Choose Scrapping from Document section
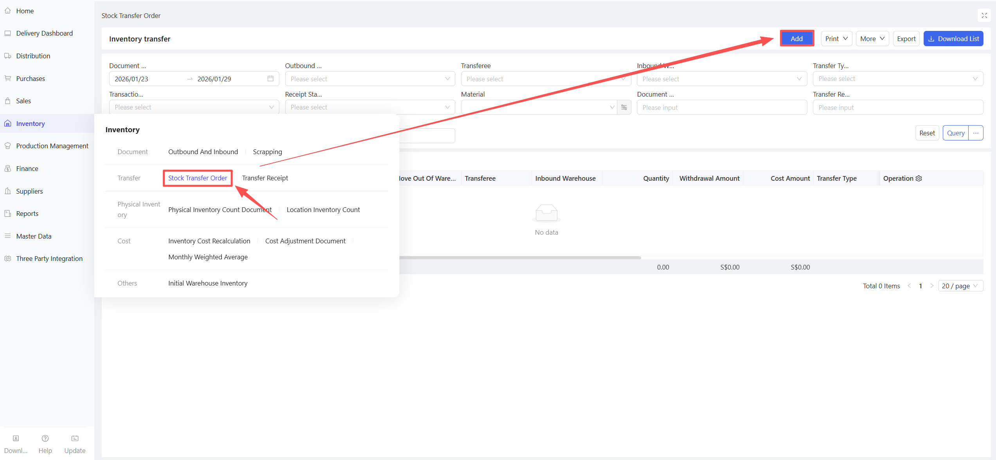The height and width of the screenshot is (460, 996). coord(267,152)
